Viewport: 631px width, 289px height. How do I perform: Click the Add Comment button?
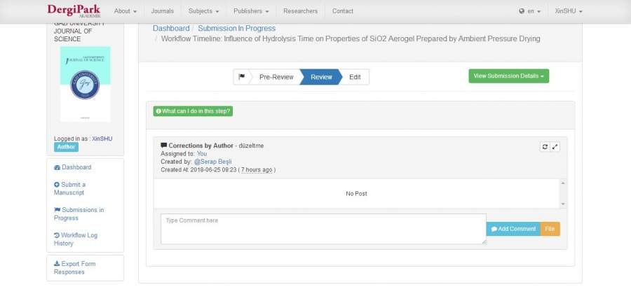coord(513,229)
